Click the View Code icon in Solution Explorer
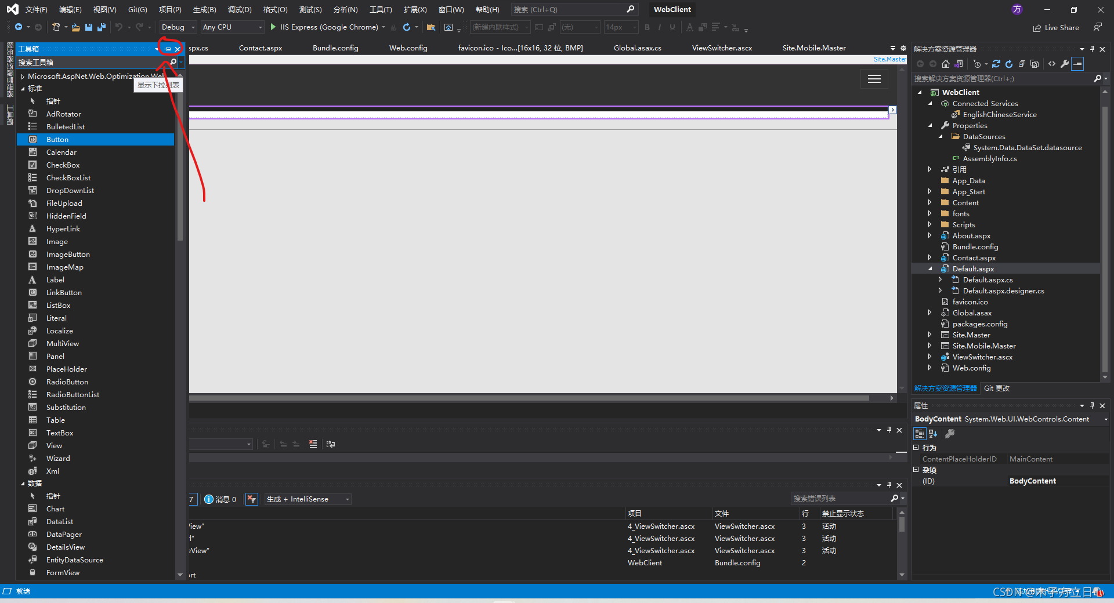 coord(1052,64)
